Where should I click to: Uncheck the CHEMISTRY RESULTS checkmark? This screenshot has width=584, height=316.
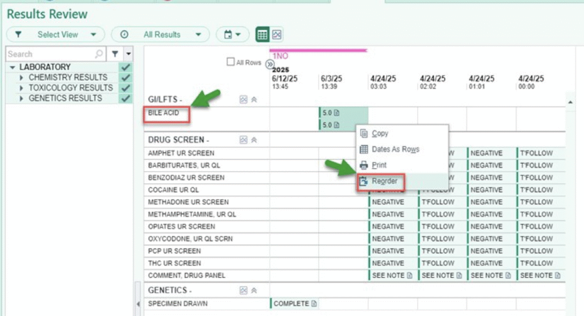point(126,78)
